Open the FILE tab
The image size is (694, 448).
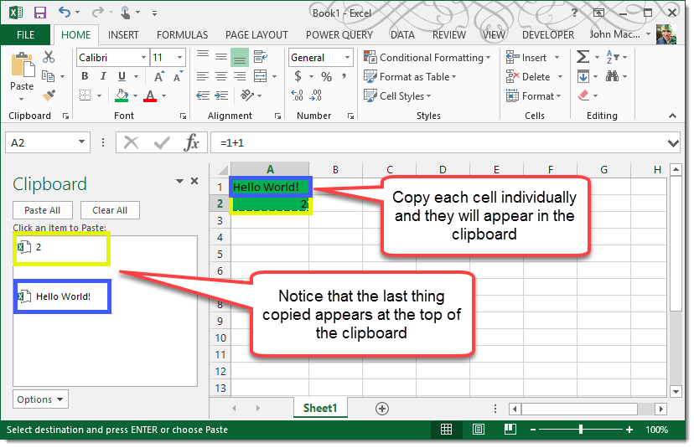click(x=25, y=35)
